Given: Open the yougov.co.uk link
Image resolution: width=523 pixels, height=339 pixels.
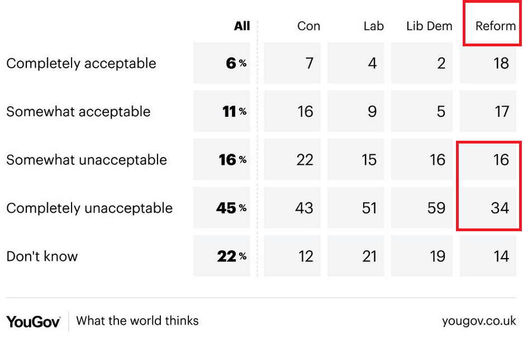Looking at the screenshot, I should point(479,321).
